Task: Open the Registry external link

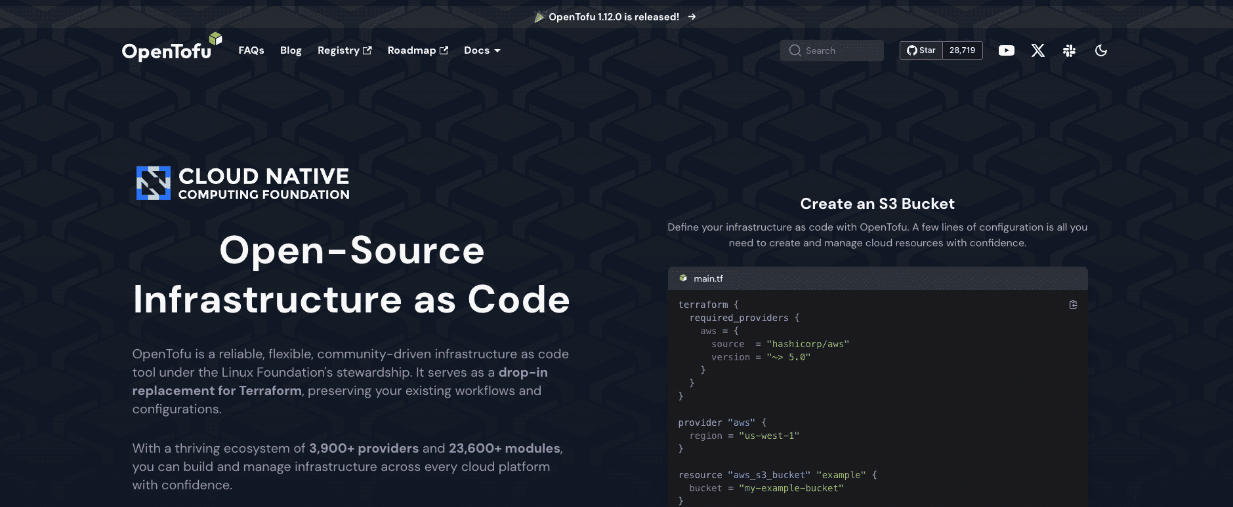Action: point(344,50)
